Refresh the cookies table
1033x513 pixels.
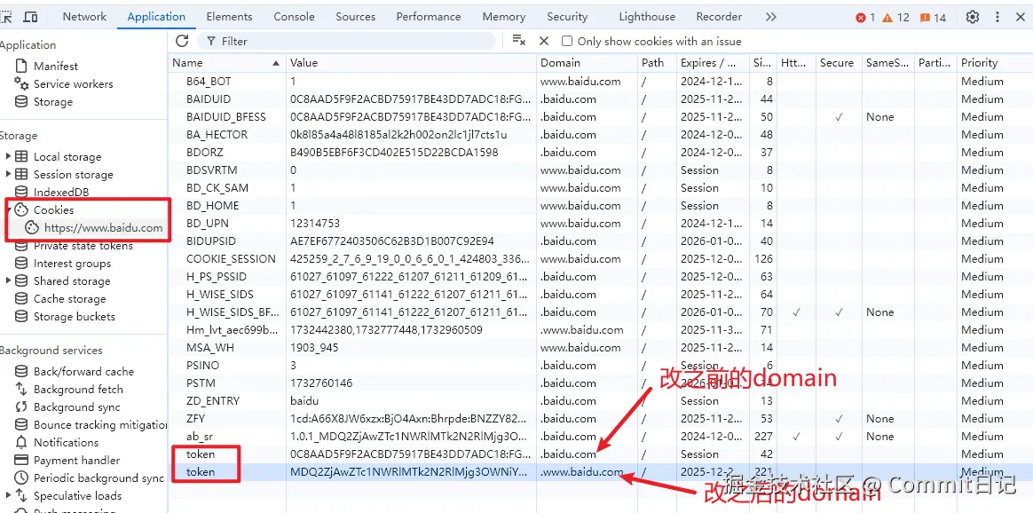(x=182, y=41)
